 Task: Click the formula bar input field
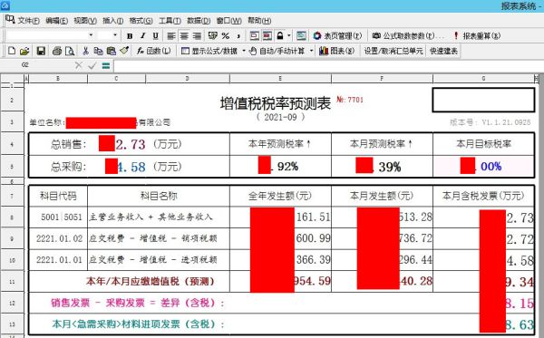click(328, 65)
